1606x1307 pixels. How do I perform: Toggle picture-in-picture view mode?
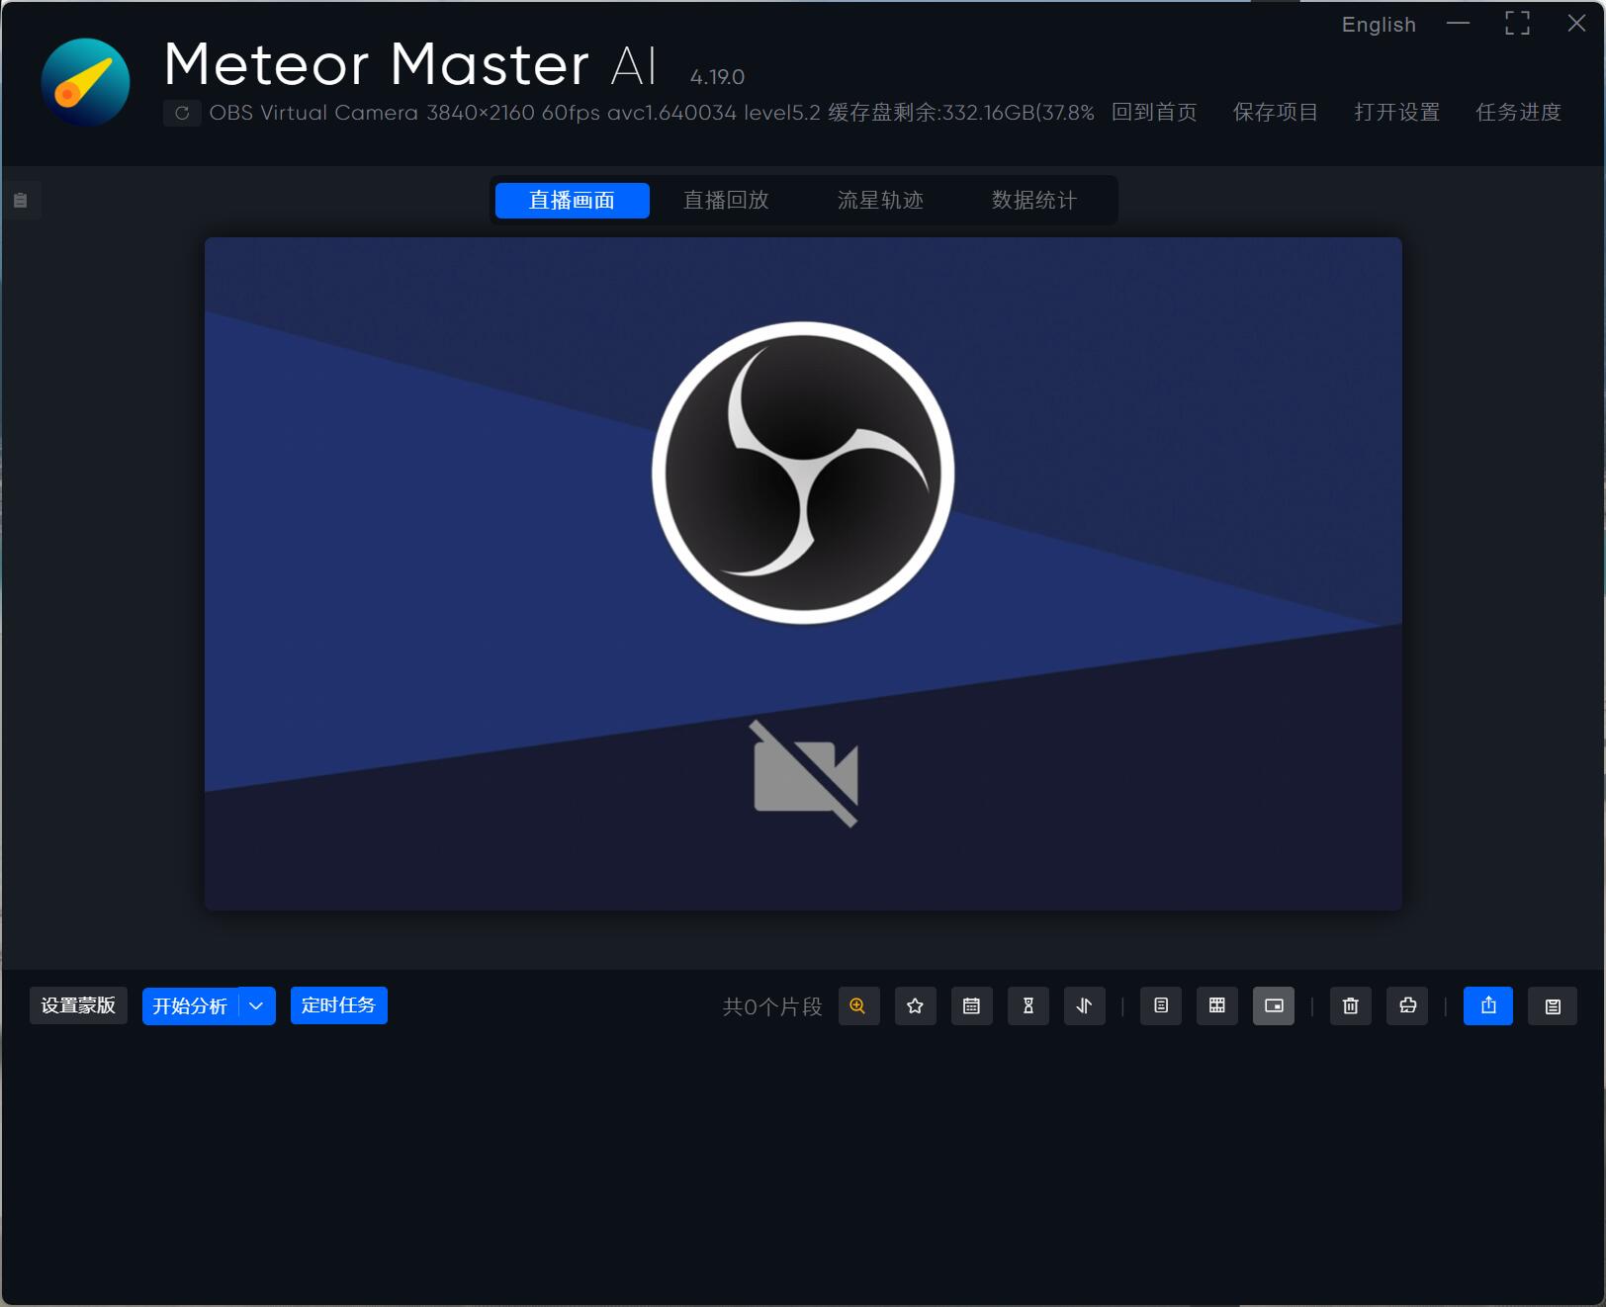click(x=1273, y=1005)
